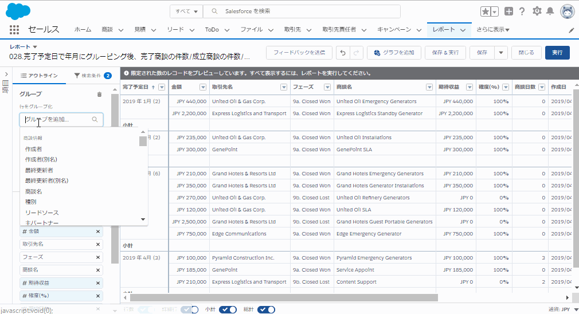579x314 pixels.
Task: Open the favorites list dropdown arrow
Action: click(x=494, y=11)
